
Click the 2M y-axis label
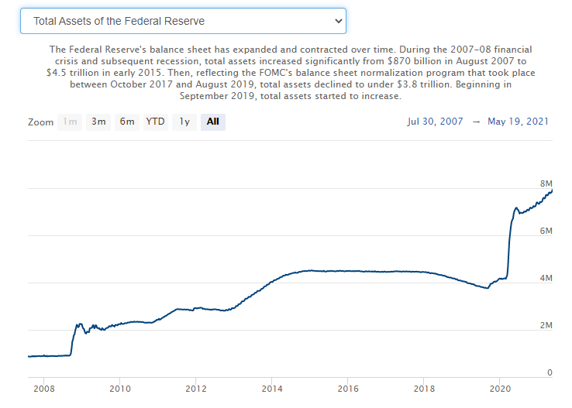pyautogui.click(x=546, y=325)
